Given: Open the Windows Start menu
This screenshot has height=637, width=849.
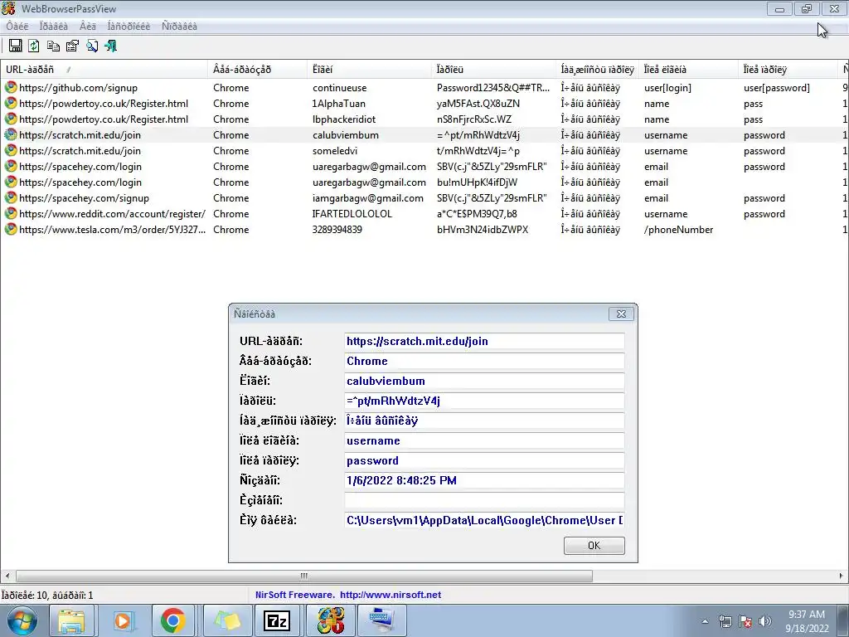Looking at the screenshot, I should click(22, 620).
